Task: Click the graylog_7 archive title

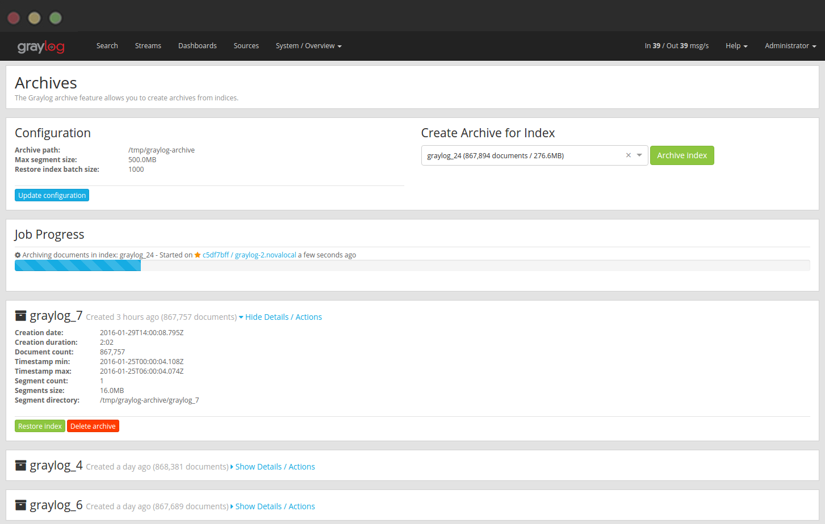Action: point(56,316)
